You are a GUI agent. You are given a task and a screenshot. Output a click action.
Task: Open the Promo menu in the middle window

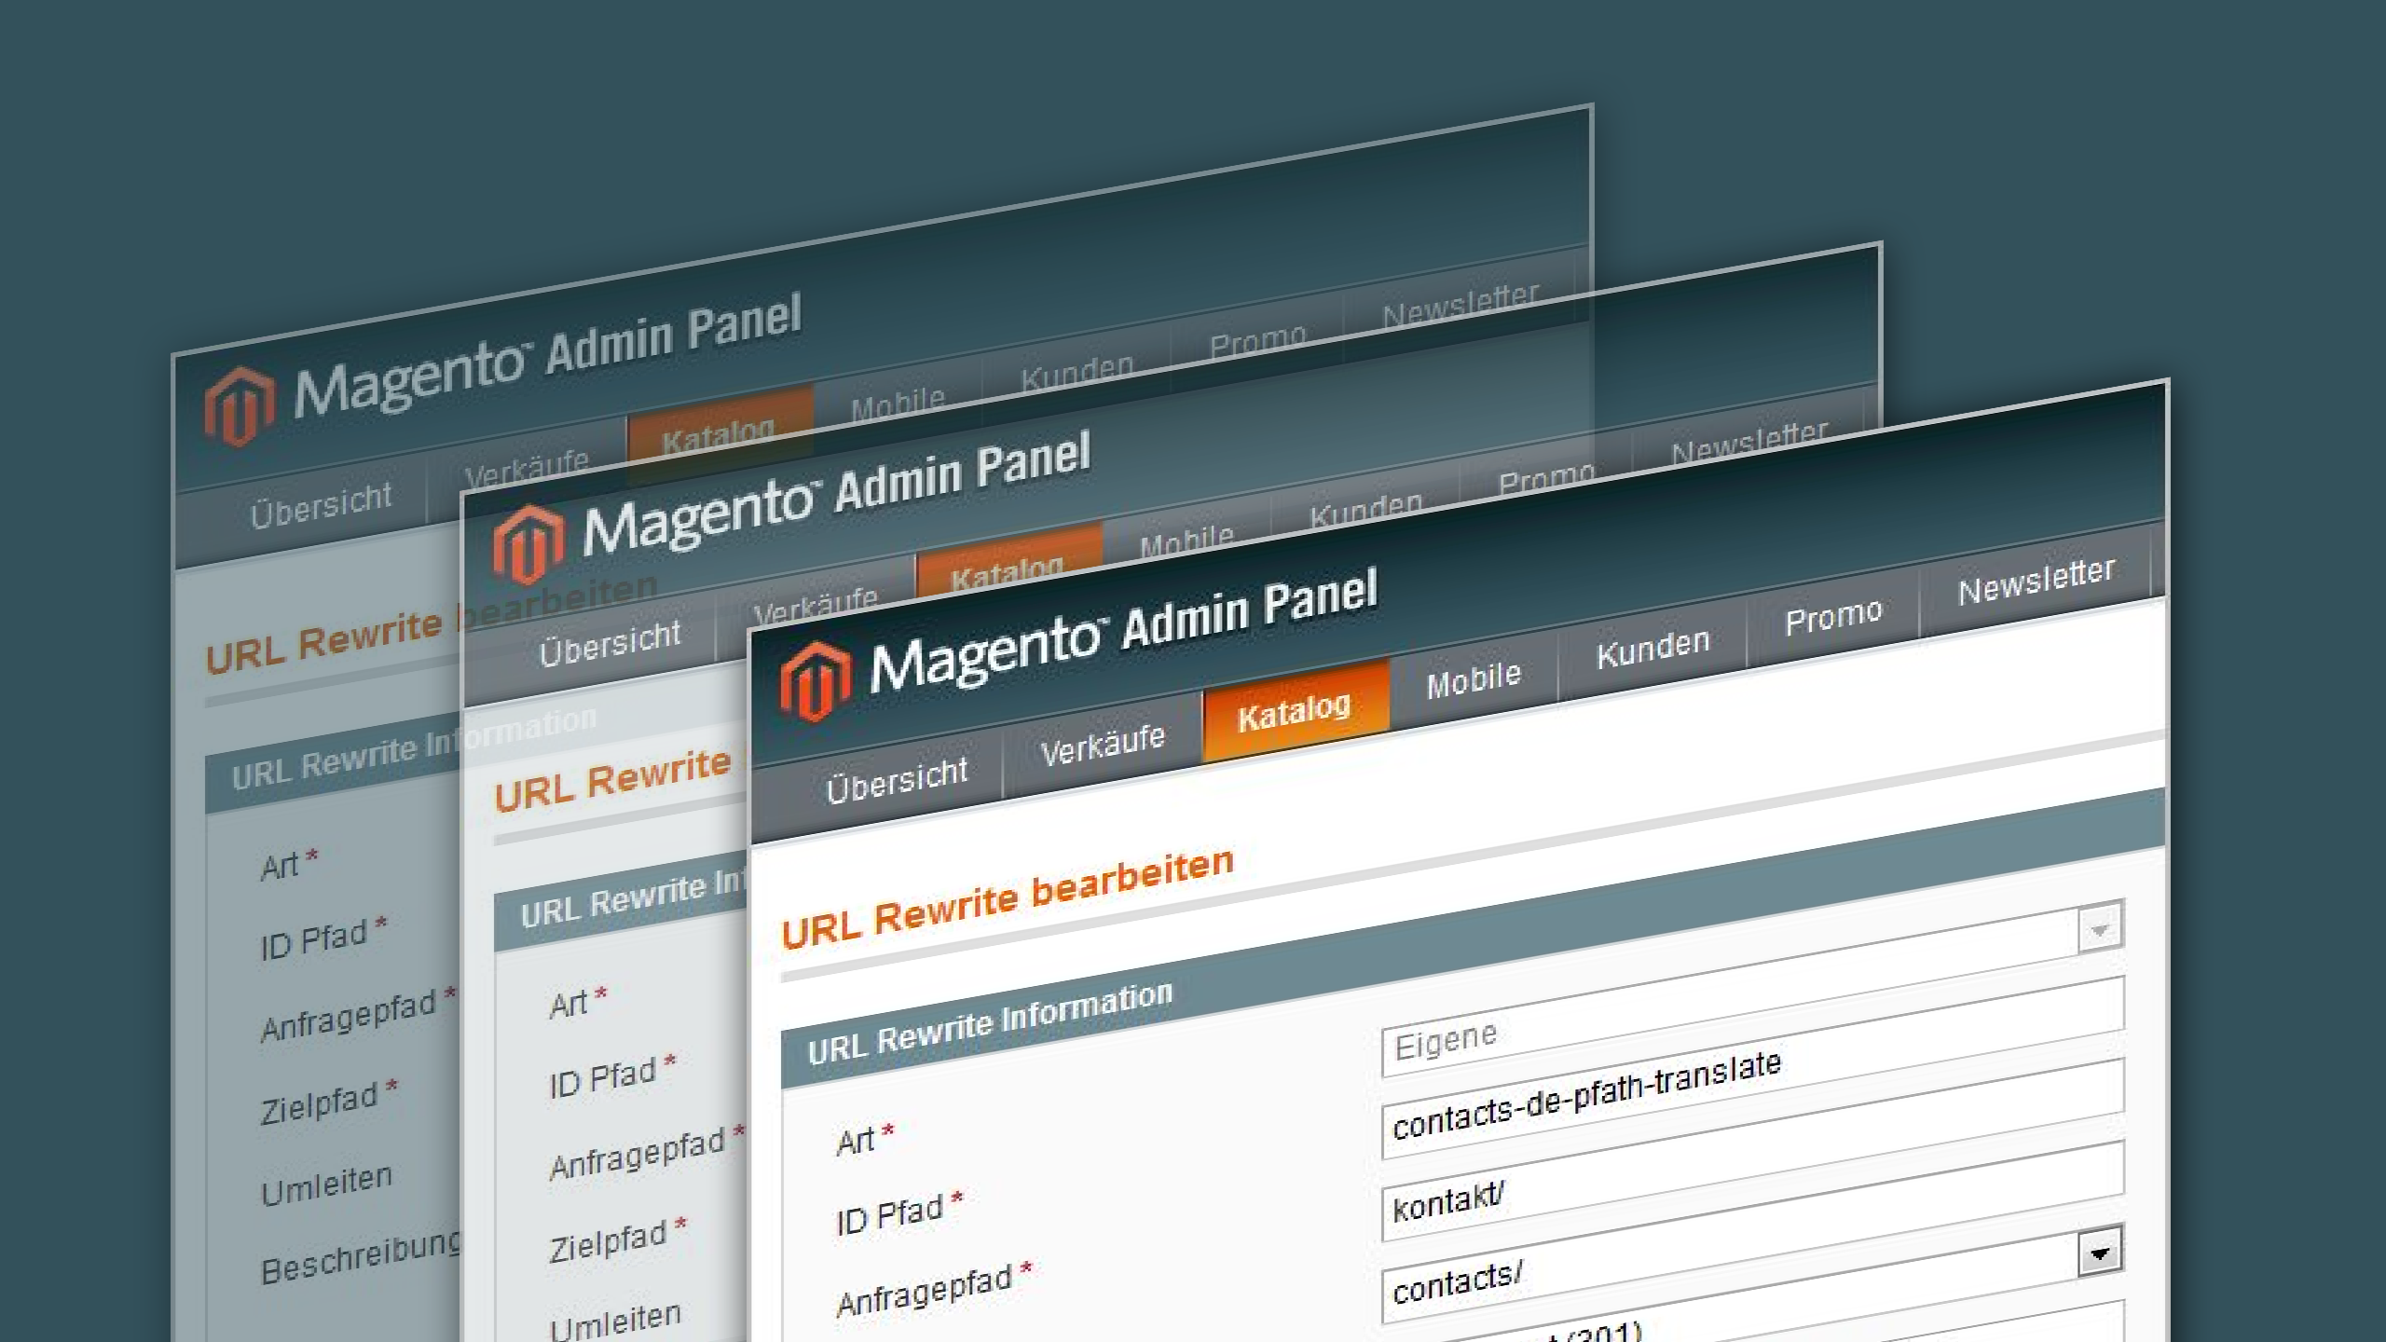click(1547, 477)
